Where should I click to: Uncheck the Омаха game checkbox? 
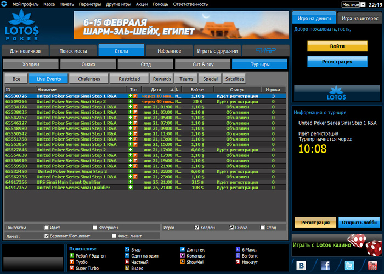231,228
